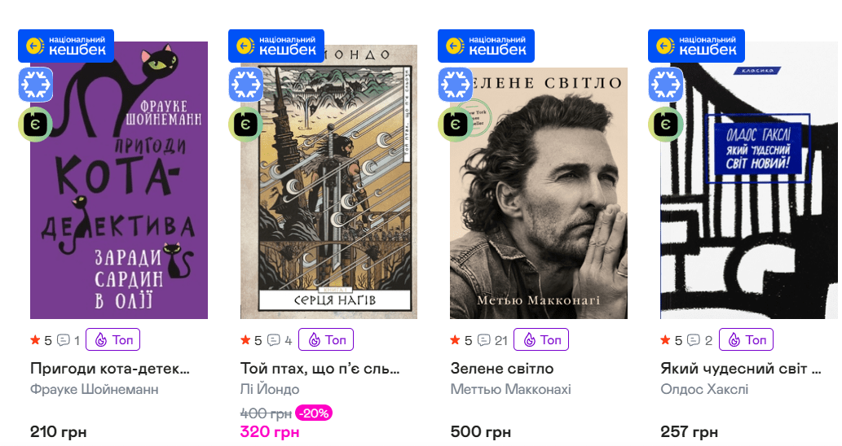
Task: Click the -20% discount label
Action: pos(313,413)
